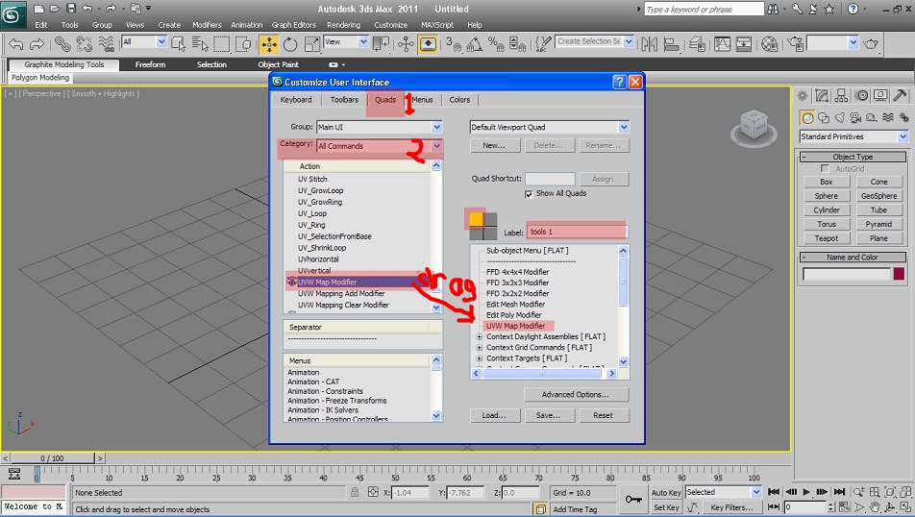Click the Load... button
915x517 pixels.
(x=494, y=415)
